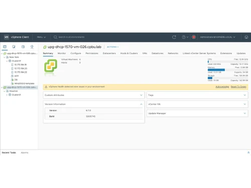
Task: Expand the Recent Tasks panel with the double-chevron
Action: coord(248,152)
